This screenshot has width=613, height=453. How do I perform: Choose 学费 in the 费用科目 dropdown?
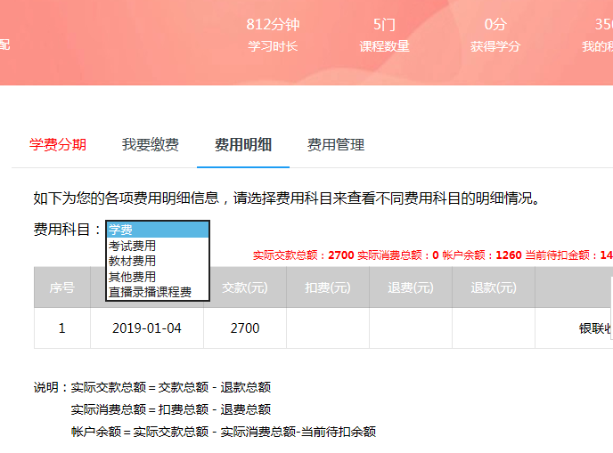[x=157, y=230]
